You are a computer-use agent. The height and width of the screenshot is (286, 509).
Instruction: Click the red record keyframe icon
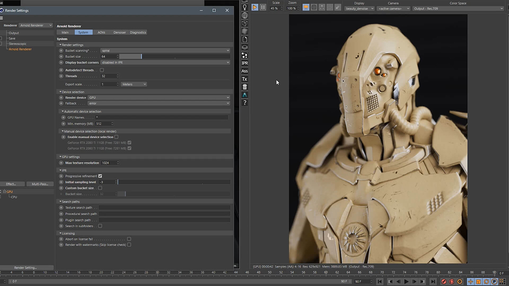pos(444,281)
